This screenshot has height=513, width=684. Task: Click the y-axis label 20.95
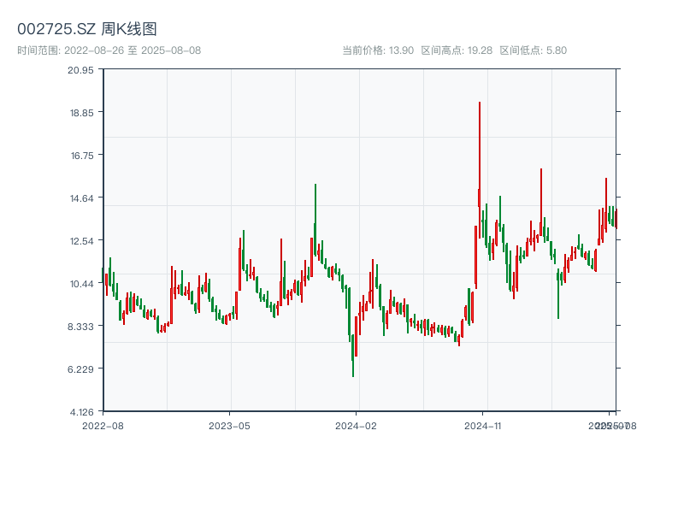point(80,70)
